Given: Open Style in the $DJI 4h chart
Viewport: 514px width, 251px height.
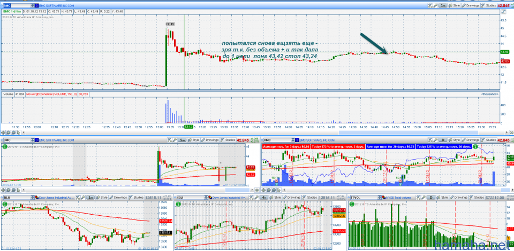Looking at the screenshot, I should pos(275,198).
